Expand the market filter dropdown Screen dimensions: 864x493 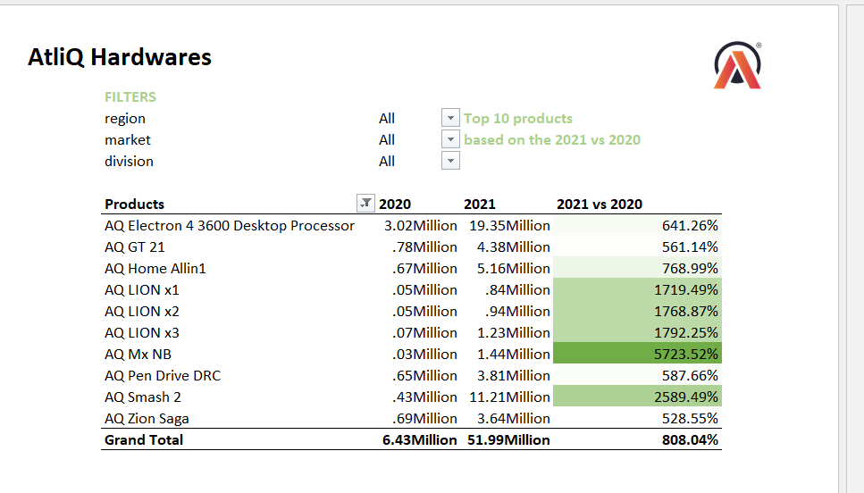(x=451, y=139)
